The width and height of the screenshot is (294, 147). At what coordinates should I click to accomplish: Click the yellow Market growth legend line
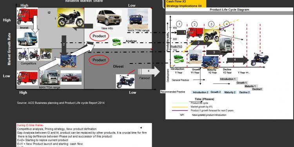click(180, 107)
